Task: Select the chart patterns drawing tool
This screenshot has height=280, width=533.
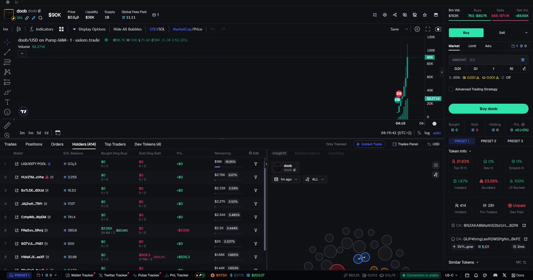Action: 7,72
